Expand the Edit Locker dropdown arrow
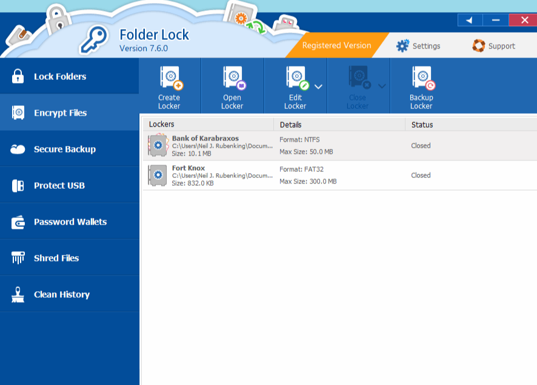Viewport: 537px width, 385px height. [318, 87]
